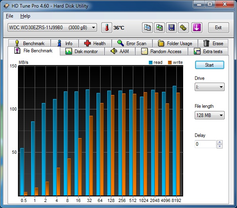237x208 pixels.
Task: Click the Delay input field
Action: tap(205, 144)
